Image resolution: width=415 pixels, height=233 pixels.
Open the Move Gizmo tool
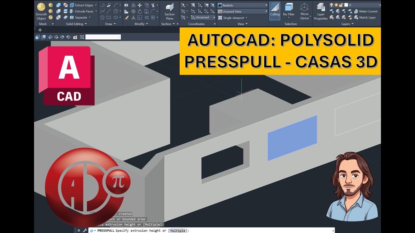tap(304, 12)
